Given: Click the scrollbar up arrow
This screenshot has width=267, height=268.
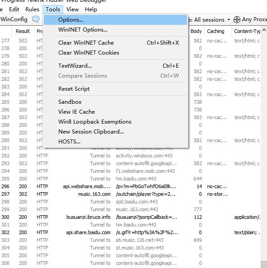Looking at the screenshot, I should (264, 30).
